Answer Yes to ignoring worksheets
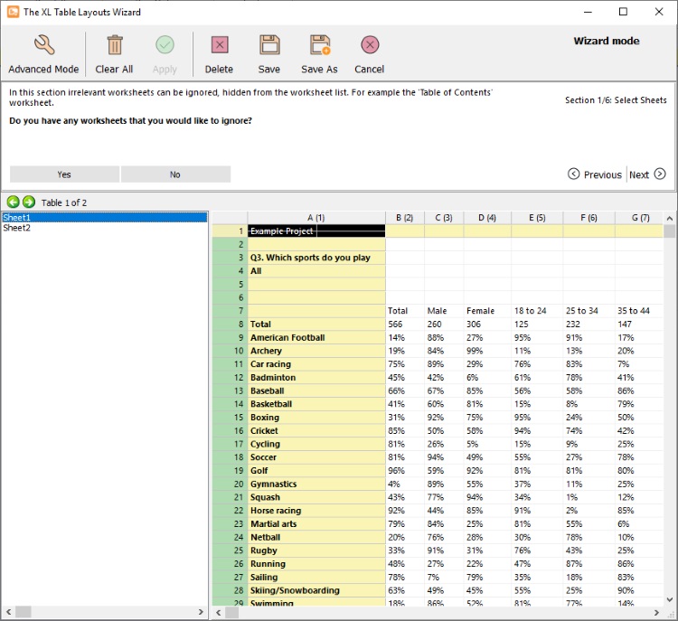This screenshot has height=621, width=678. click(x=64, y=174)
